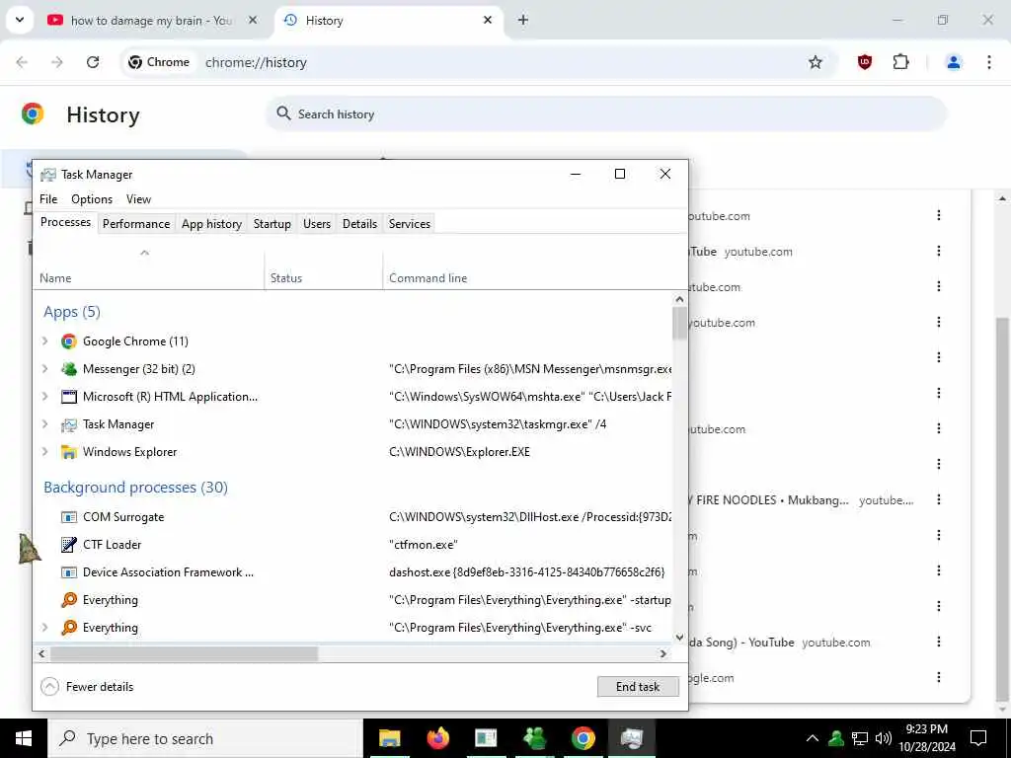This screenshot has width=1011, height=758.
Task: Bookmark this page with the star icon
Action: pyautogui.click(x=815, y=62)
